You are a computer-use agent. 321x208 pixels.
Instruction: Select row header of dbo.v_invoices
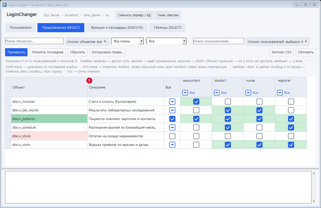(x=8, y=101)
